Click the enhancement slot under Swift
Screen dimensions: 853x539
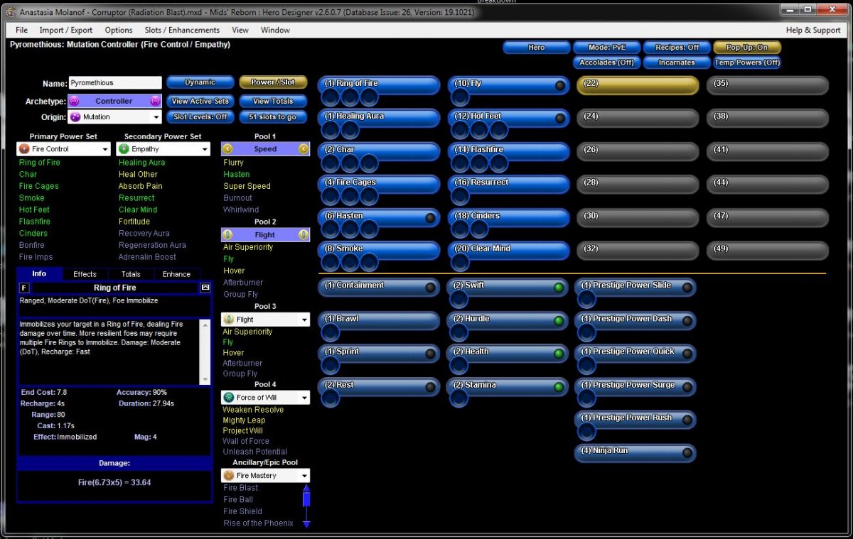coord(460,299)
